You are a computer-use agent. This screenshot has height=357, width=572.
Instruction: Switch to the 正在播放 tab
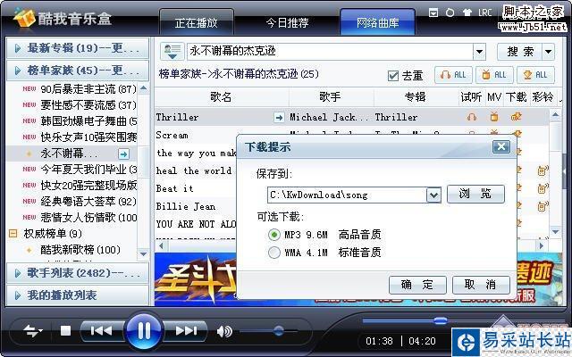pos(196,23)
